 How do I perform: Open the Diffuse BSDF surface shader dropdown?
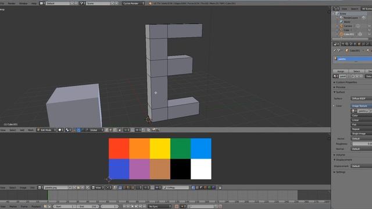coord(361,98)
